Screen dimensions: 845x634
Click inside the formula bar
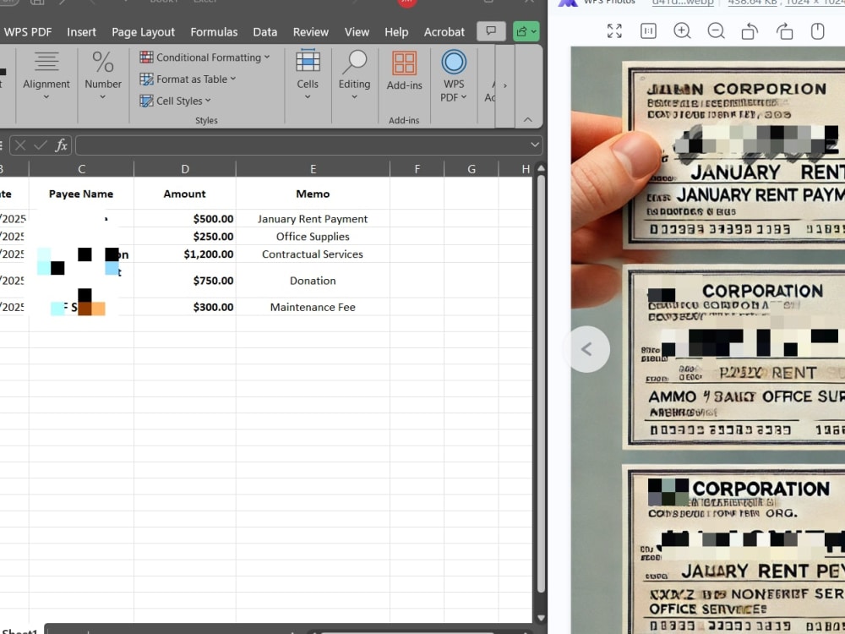pos(302,145)
